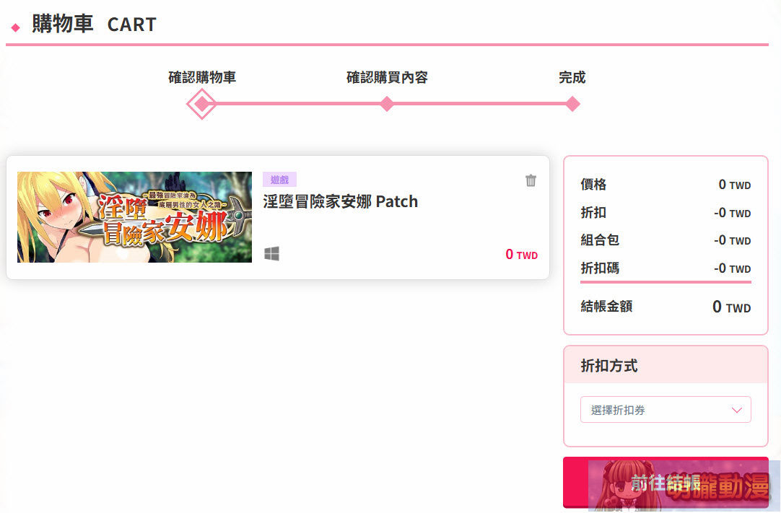Open the game banner thumbnail for 淫墮冒險家安娜
781x513 pixels.
[134, 217]
